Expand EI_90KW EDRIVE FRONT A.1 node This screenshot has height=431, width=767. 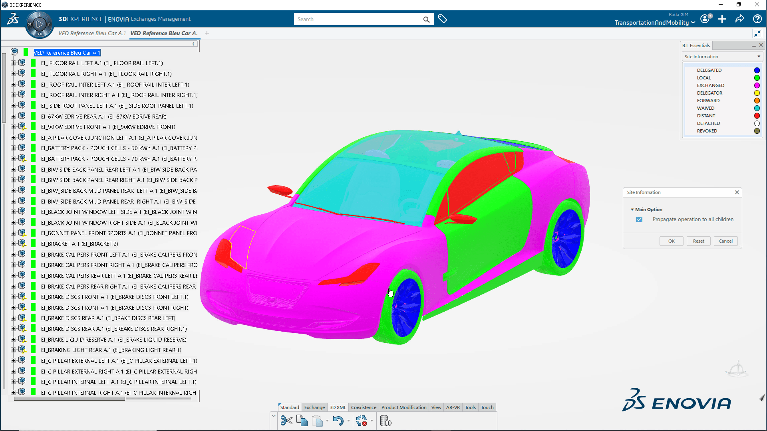tap(13, 127)
